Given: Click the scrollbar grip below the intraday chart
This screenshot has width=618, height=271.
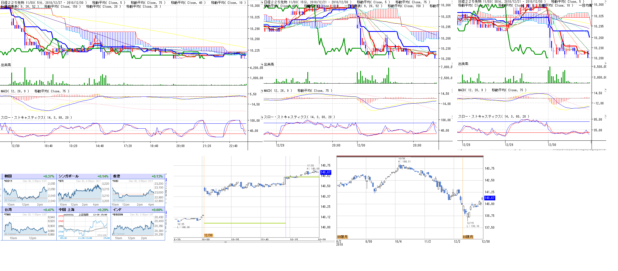Looking at the screenshot, I should [x=226, y=242].
